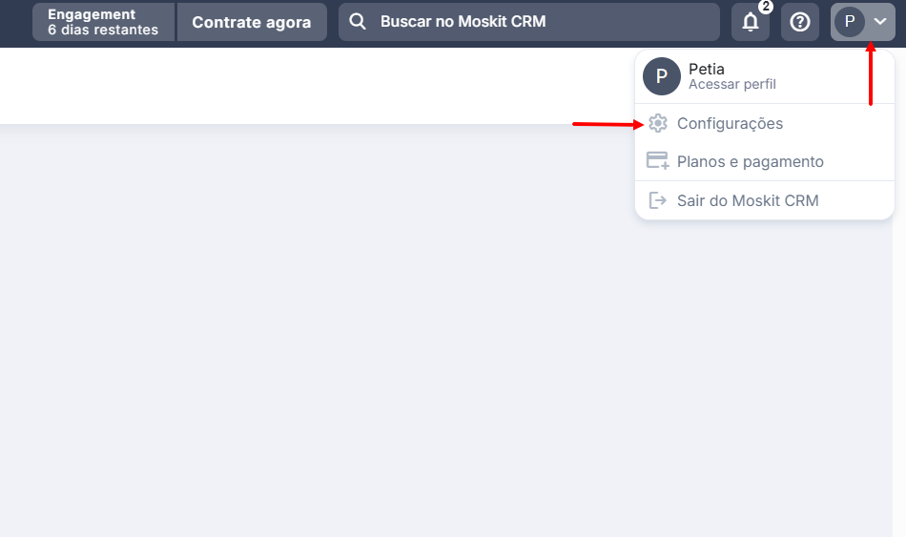Click the Engagement trial days remaining badge

pos(103,22)
